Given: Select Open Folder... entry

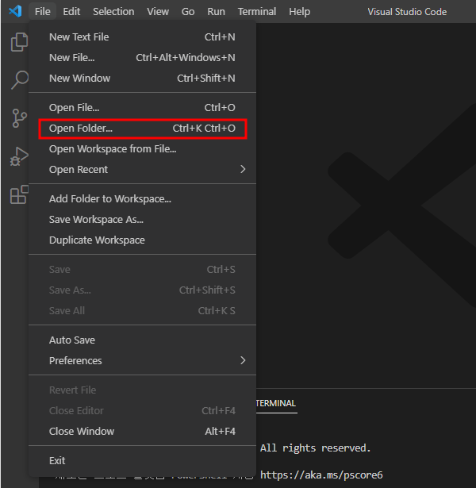Looking at the screenshot, I should (143, 129).
